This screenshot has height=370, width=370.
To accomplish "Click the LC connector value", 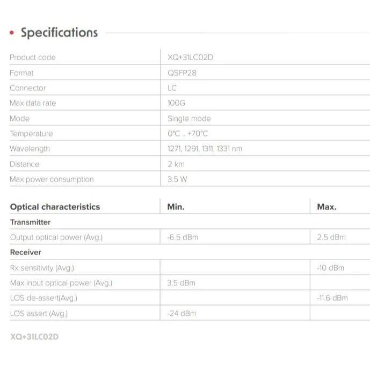I will pos(172,88).
